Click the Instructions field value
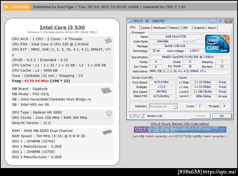238x176 pixels. (189, 71)
